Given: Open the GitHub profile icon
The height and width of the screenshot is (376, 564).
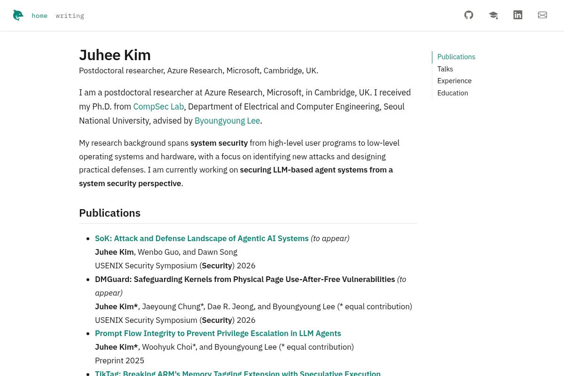Looking at the screenshot, I should [x=469, y=15].
